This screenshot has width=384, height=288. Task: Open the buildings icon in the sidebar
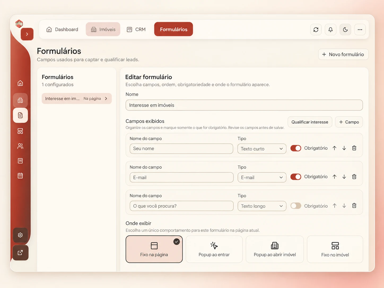(x=20, y=100)
